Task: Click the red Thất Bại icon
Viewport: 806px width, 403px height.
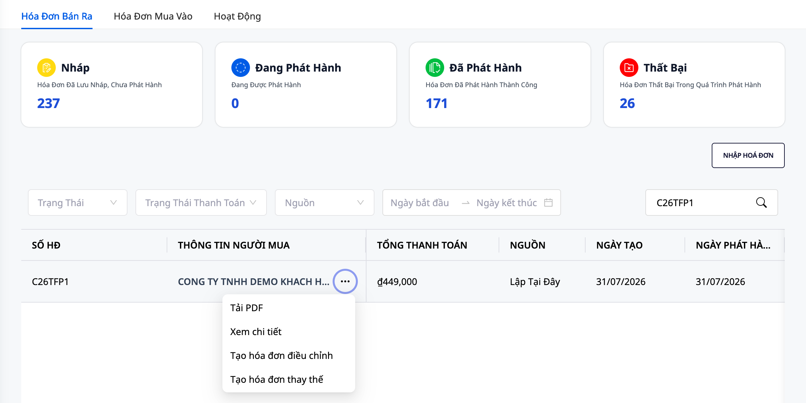Action: 629,68
